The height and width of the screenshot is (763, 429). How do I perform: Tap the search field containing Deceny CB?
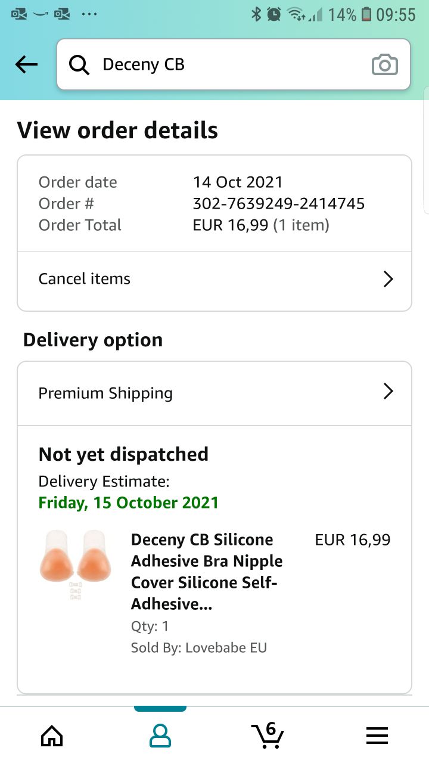226,65
